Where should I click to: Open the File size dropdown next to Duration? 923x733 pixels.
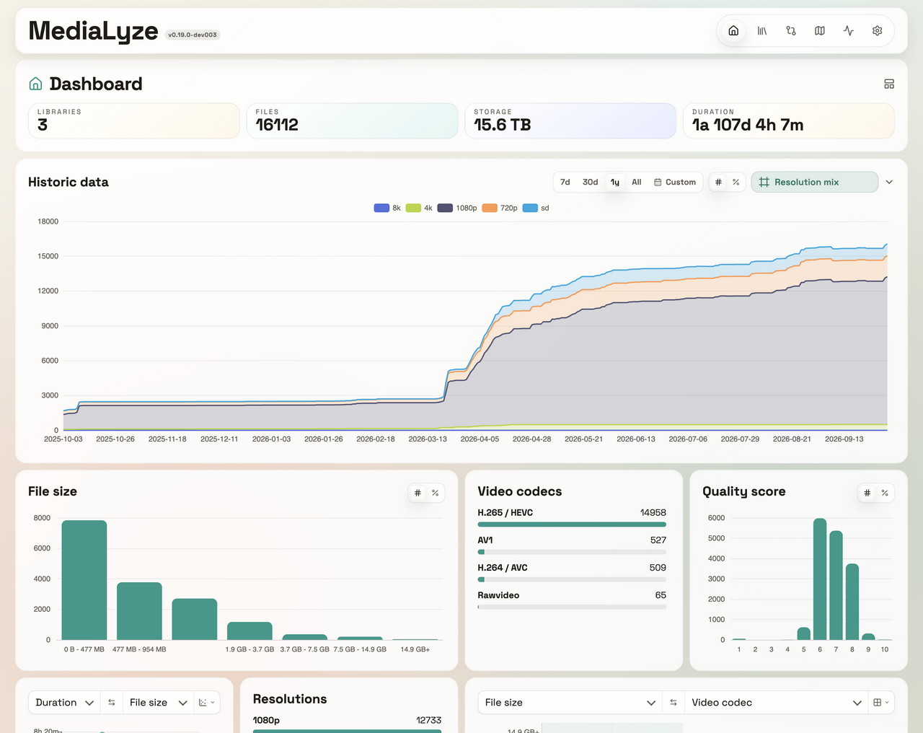[x=158, y=703]
